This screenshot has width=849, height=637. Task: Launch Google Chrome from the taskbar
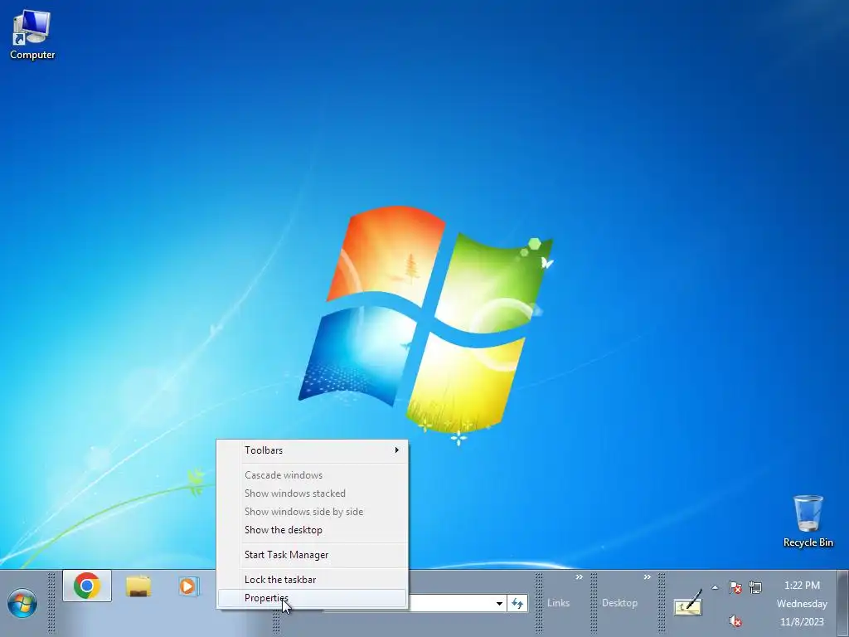pyautogui.click(x=87, y=586)
